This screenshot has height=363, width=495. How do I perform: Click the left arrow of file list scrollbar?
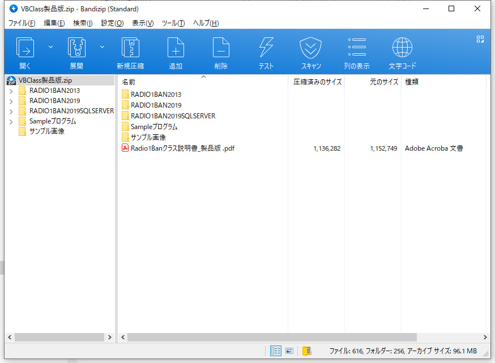click(123, 337)
